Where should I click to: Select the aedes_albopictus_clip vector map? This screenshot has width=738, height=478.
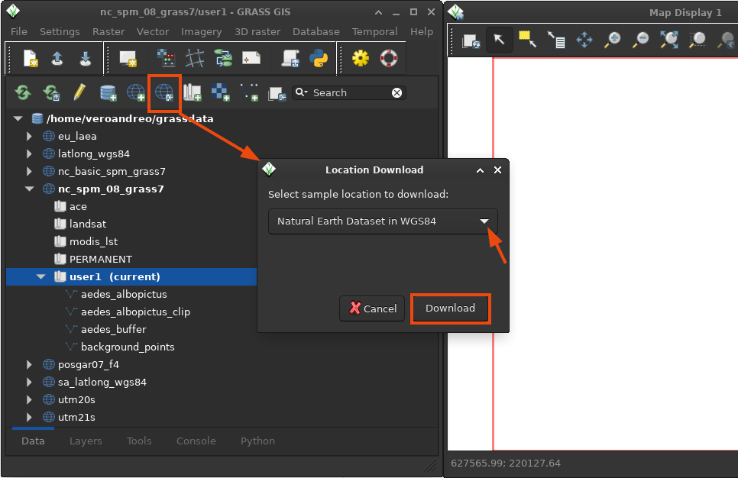click(x=135, y=312)
